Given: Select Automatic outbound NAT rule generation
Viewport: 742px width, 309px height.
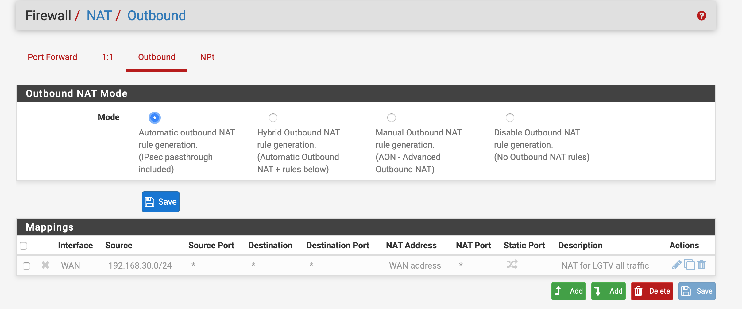Looking at the screenshot, I should coord(155,118).
